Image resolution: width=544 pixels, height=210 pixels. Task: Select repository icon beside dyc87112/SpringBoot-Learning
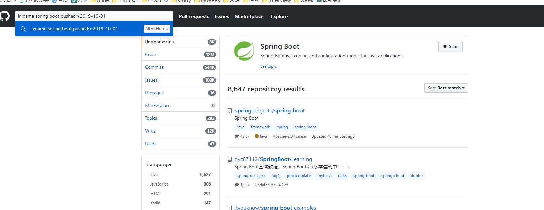(x=230, y=159)
